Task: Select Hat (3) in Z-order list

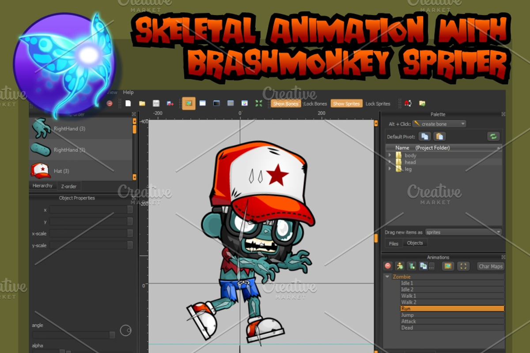Action: tap(81, 171)
